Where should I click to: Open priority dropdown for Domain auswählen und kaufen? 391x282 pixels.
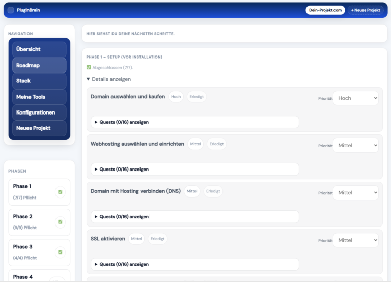point(356,98)
